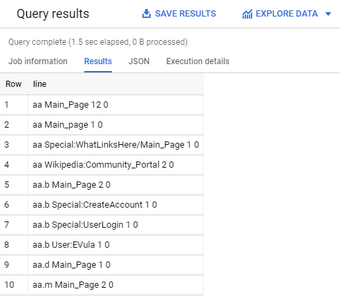Select the cell 'aa.b User:EVula 1 0'

click(115, 245)
